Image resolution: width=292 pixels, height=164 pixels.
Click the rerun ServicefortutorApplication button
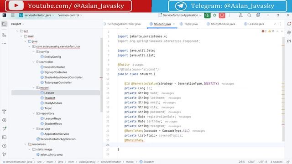pos(207,15)
